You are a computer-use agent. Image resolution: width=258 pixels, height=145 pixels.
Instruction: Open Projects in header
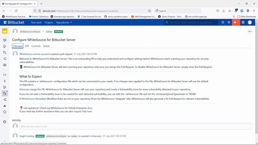click(49, 23)
